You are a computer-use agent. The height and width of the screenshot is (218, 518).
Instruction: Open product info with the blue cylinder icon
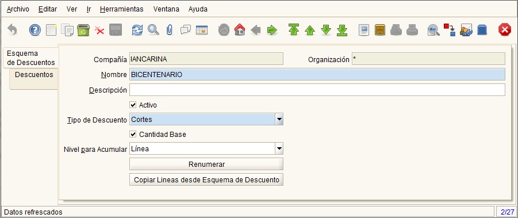pyautogui.click(x=482, y=30)
